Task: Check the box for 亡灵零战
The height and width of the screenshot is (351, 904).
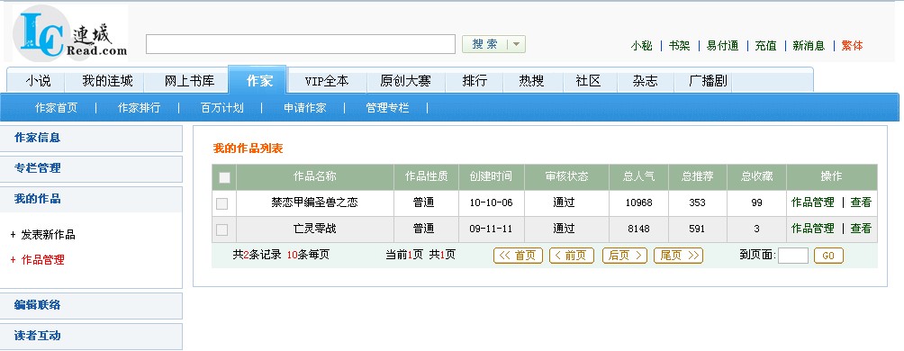Action: [222, 229]
